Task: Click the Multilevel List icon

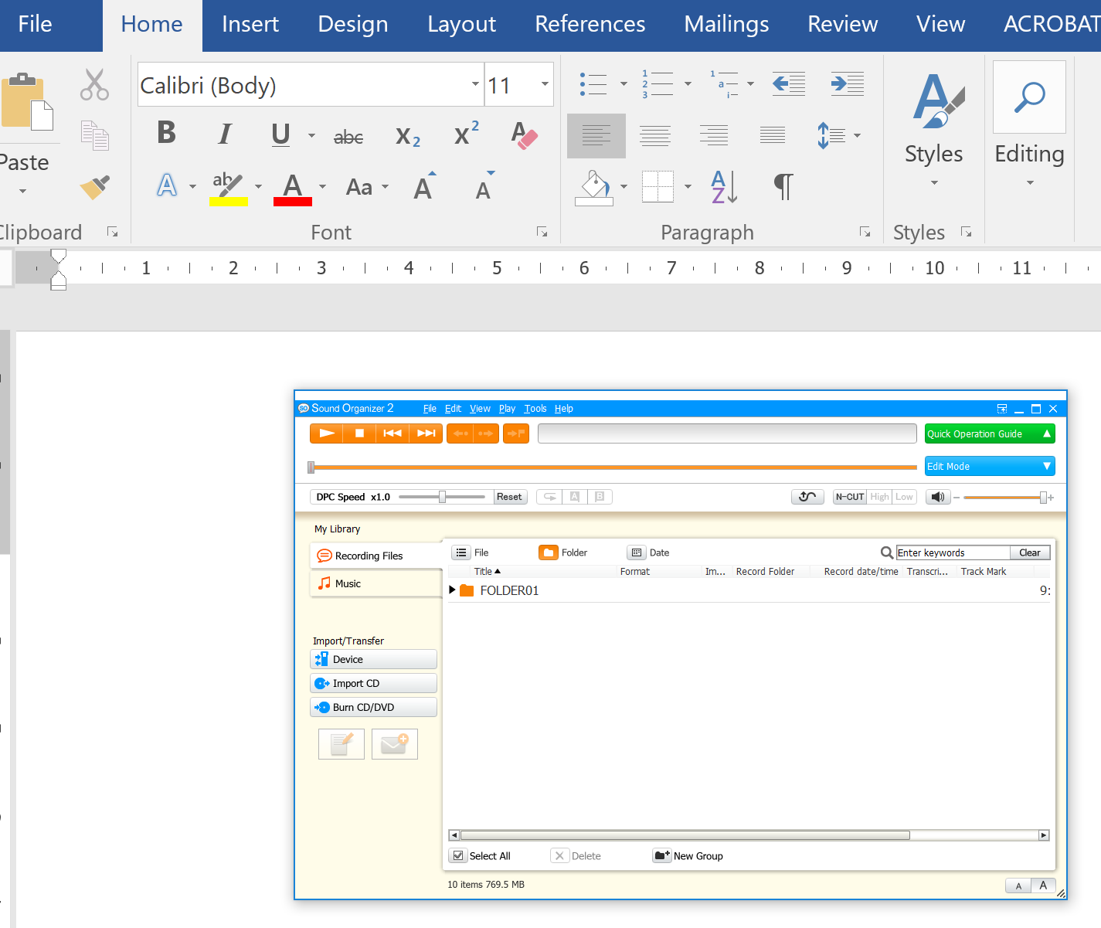Action: pyautogui.click(x=723, y=83)
